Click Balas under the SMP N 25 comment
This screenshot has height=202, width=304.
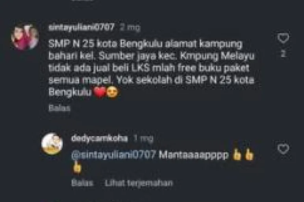(59, 108)
